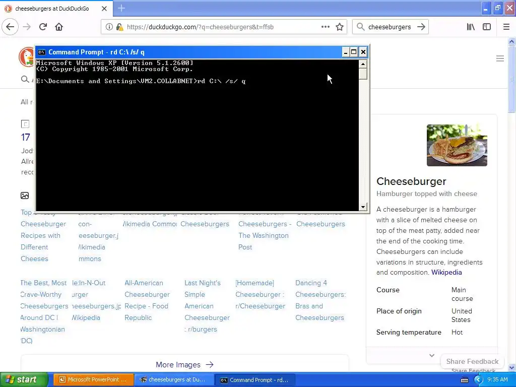
Task: Open the cheeseburger photo thumbnail
Action: (x=457, y=145)
